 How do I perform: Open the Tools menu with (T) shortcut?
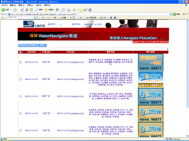(39, 5)
